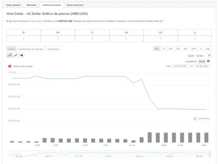Click the 'Tabla de Hive Dollar' legend label

click(x=23, y=67)
